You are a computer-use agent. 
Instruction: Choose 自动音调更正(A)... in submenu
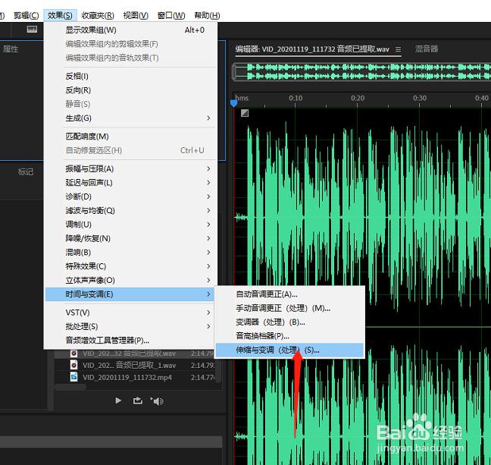[289, 294]
